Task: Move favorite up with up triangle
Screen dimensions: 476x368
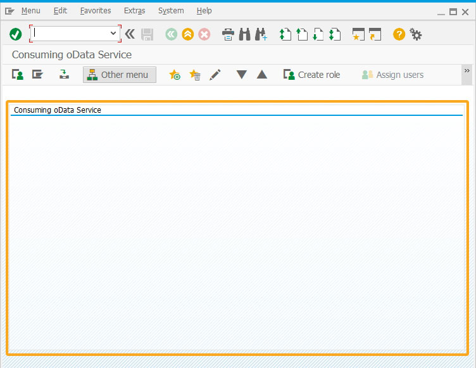Action: tap(261, 75)
